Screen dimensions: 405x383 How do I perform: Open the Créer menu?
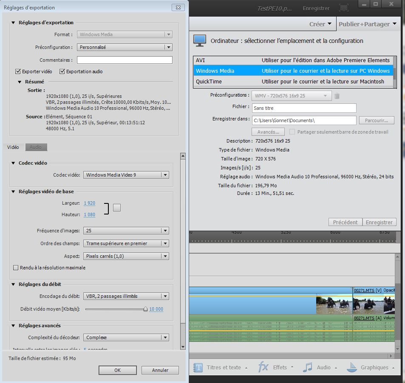click(x=320, y=24)
